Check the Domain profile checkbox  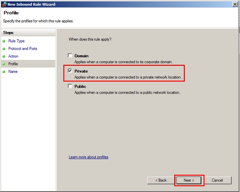click(70, 56)
